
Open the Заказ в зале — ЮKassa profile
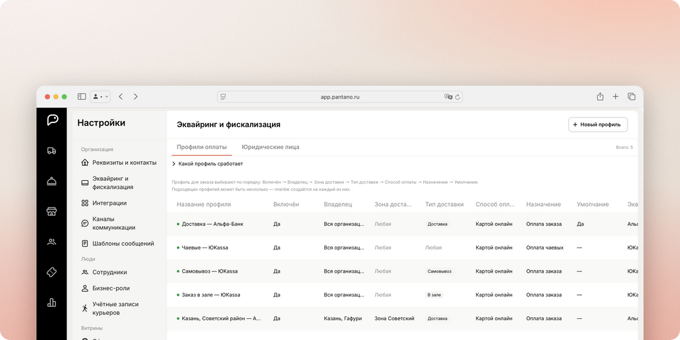point(211,295)
